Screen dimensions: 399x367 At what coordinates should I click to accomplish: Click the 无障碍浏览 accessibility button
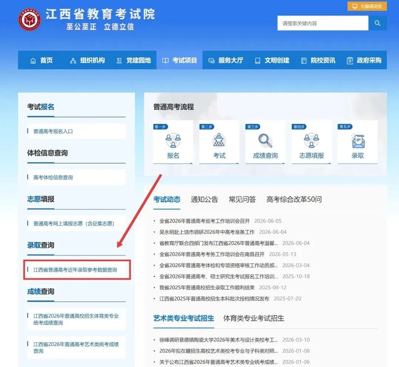tap(367, 6)
